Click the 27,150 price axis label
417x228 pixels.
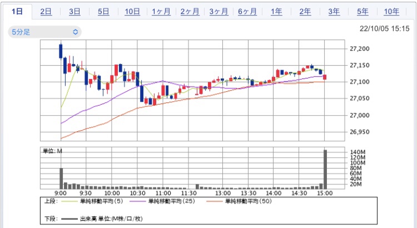(x=359, y=66)
